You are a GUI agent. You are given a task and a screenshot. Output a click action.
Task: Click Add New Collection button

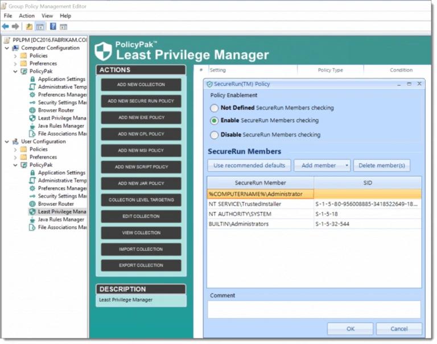click(x=141, y=85)
